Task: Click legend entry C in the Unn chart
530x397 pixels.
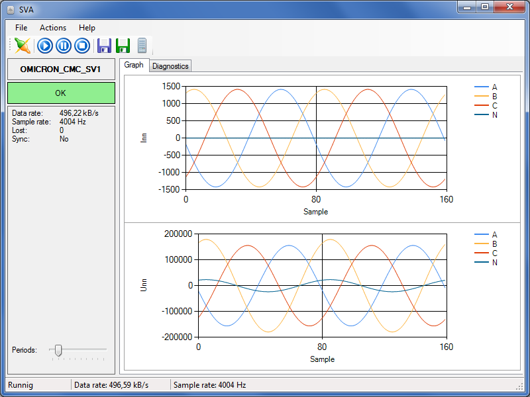Action: click(486, 253)
